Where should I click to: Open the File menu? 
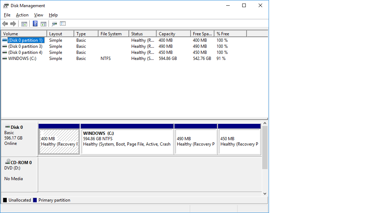tap(7, 15)
